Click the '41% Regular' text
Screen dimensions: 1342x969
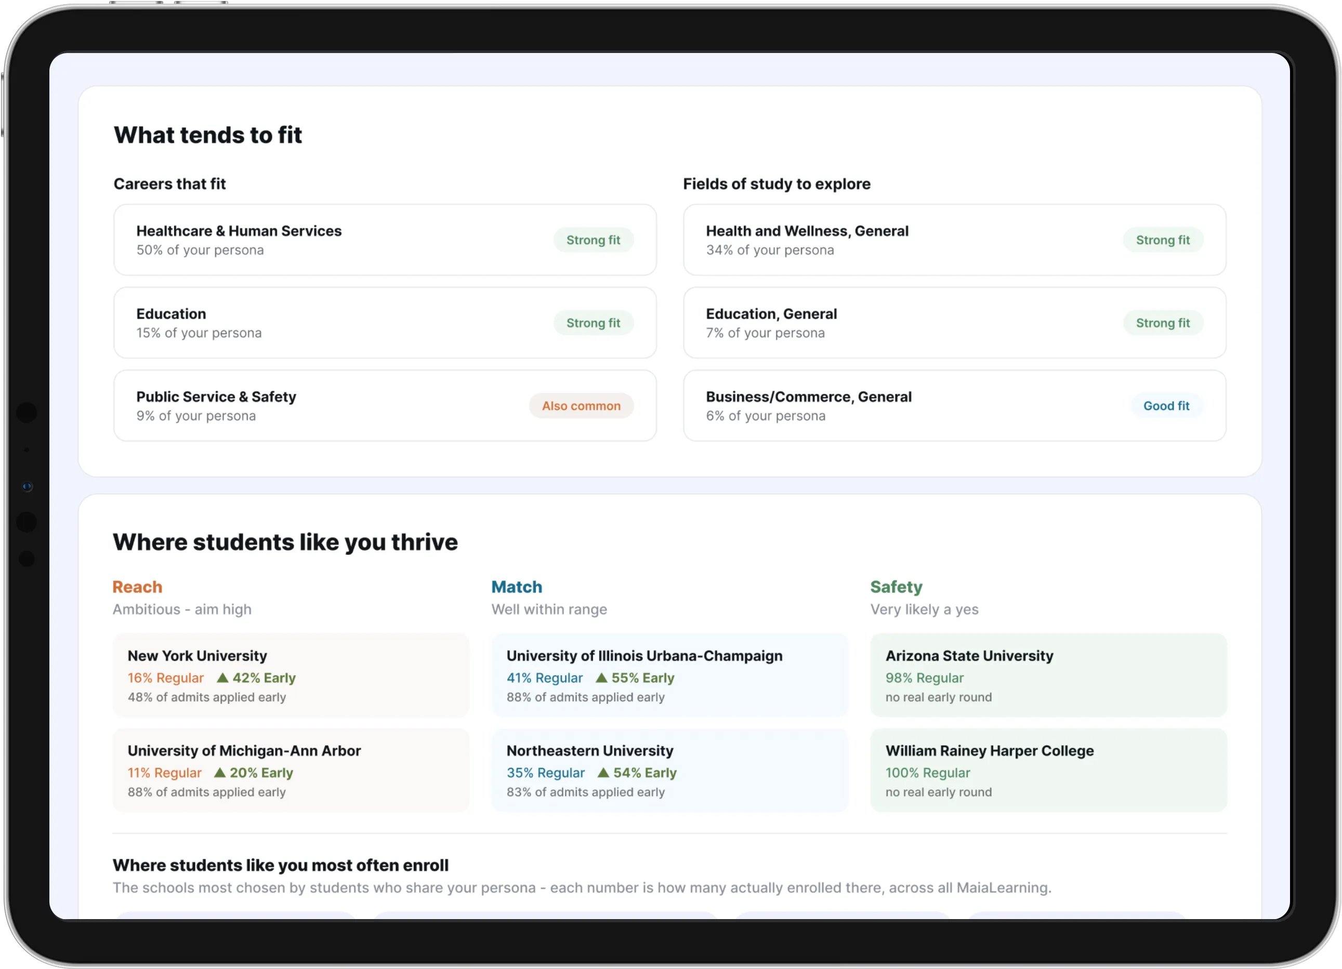point(544,678)
